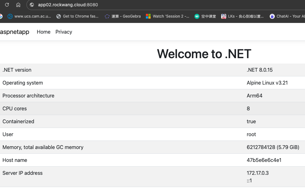Click the .NET version row label
Viewport: 305px width, 188px height.
coord(17,70)
